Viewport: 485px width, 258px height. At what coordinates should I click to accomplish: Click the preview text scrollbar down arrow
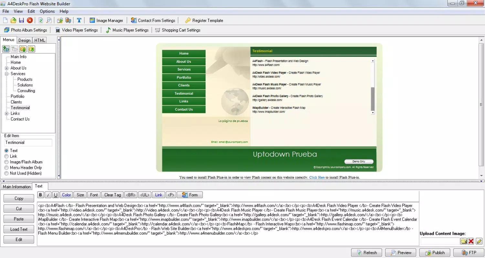click(x=373, y=113)
